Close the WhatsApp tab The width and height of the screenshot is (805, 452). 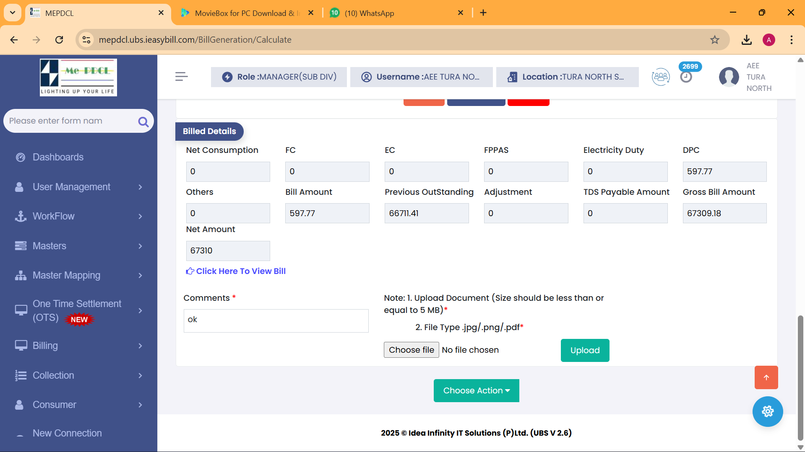(x=461, y=13)
